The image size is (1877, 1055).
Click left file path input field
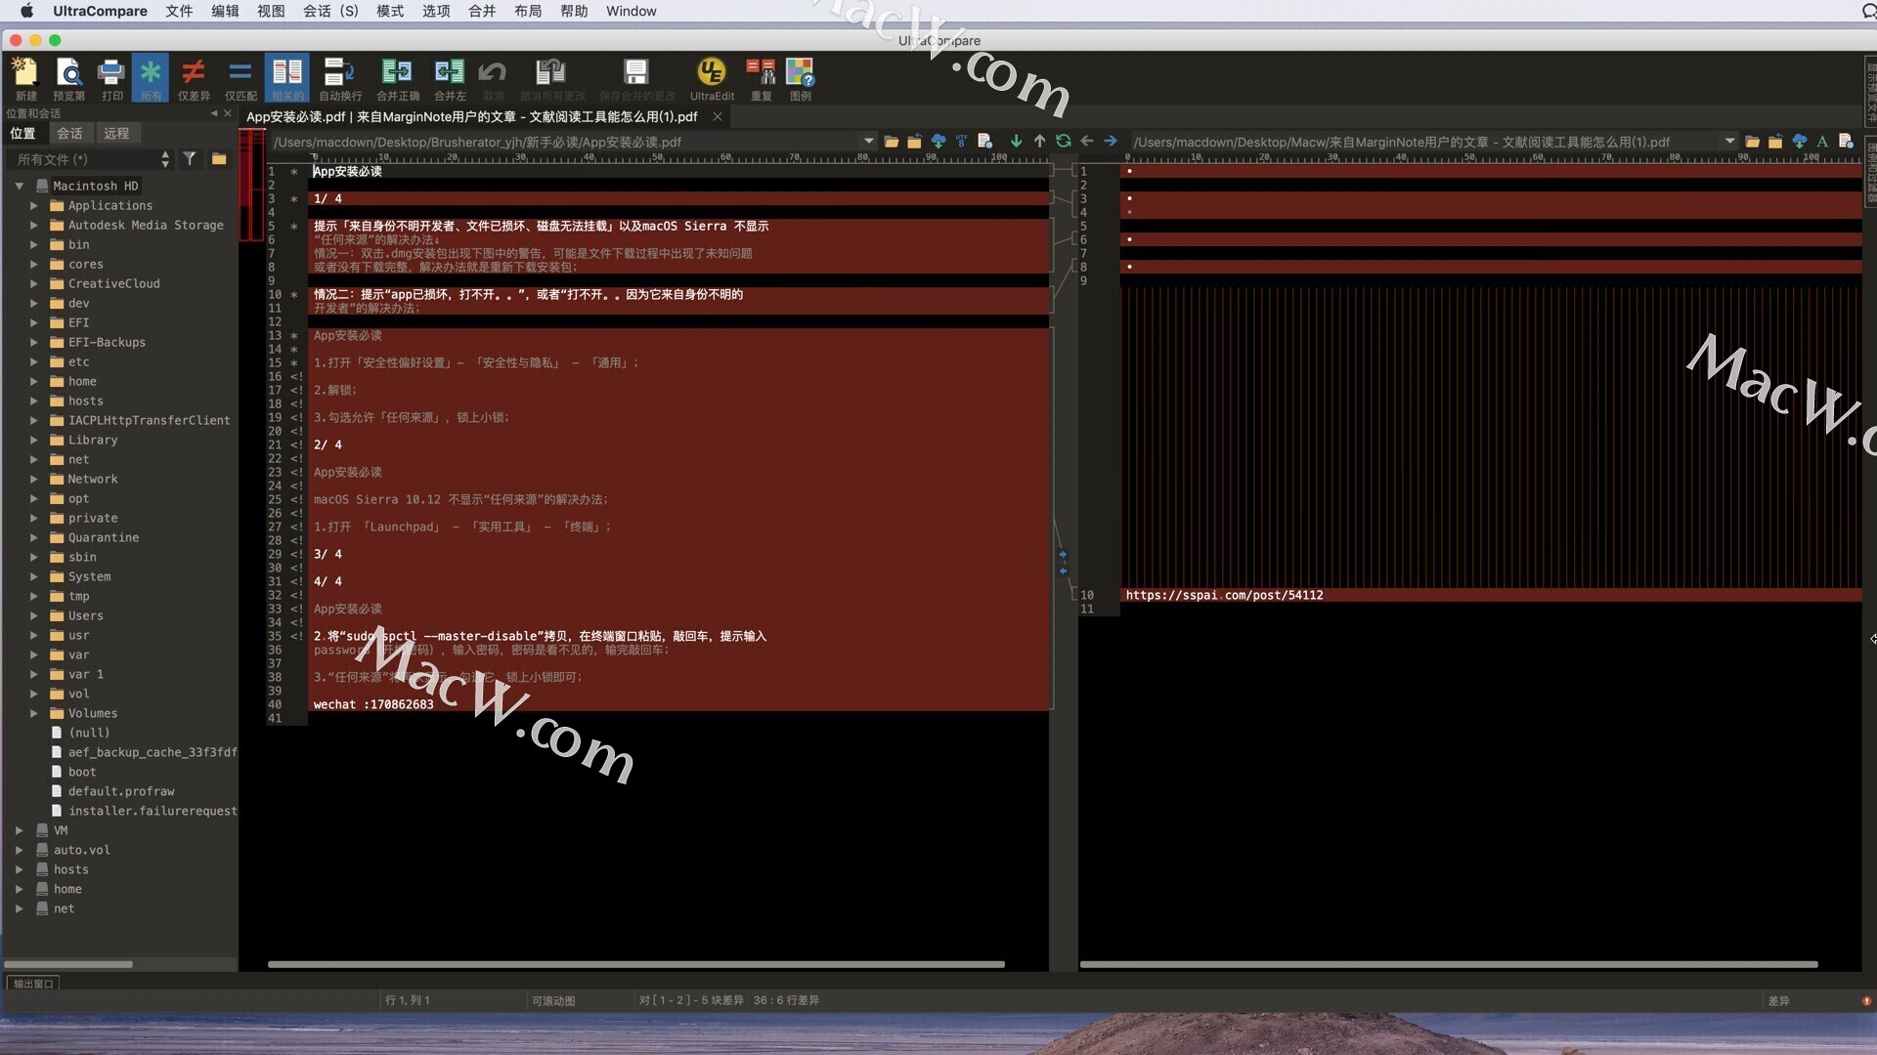coord(564,142)
